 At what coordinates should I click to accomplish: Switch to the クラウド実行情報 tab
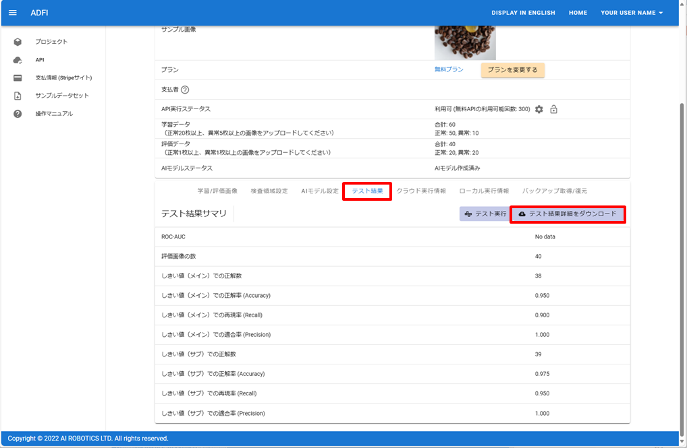421,191
